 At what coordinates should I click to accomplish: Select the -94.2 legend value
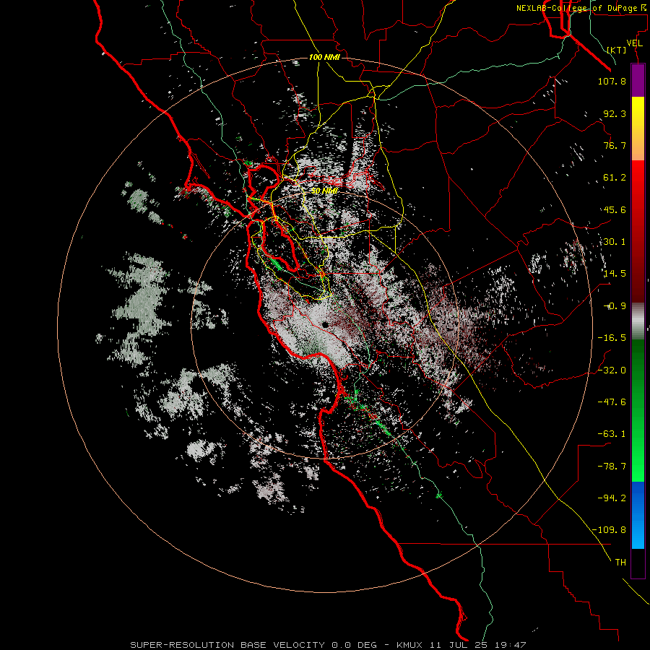612,498
